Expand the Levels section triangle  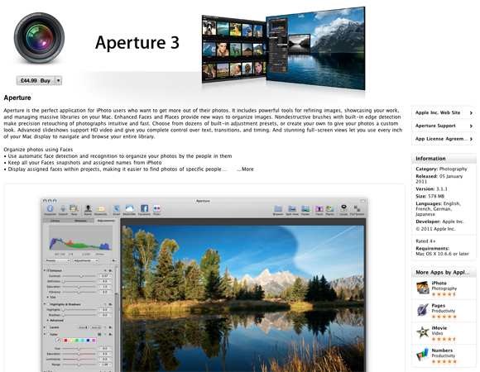click(x=45, y=327)
